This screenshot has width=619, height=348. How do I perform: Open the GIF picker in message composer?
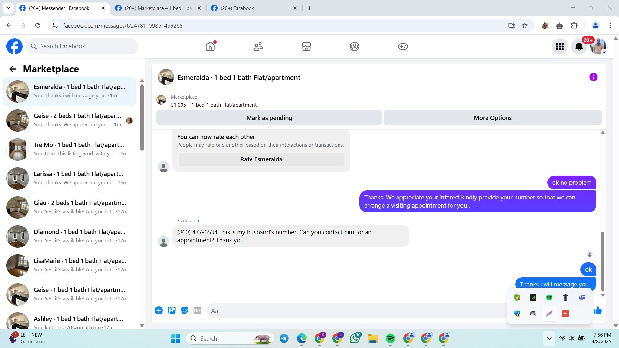tap(197, 311)
